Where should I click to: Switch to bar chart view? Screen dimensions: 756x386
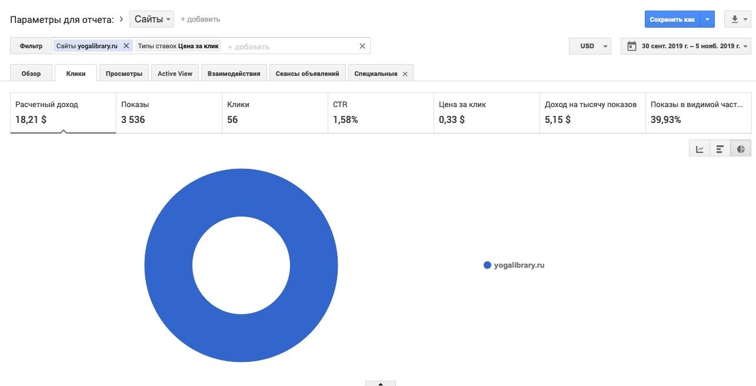click(x=720, y=149)
